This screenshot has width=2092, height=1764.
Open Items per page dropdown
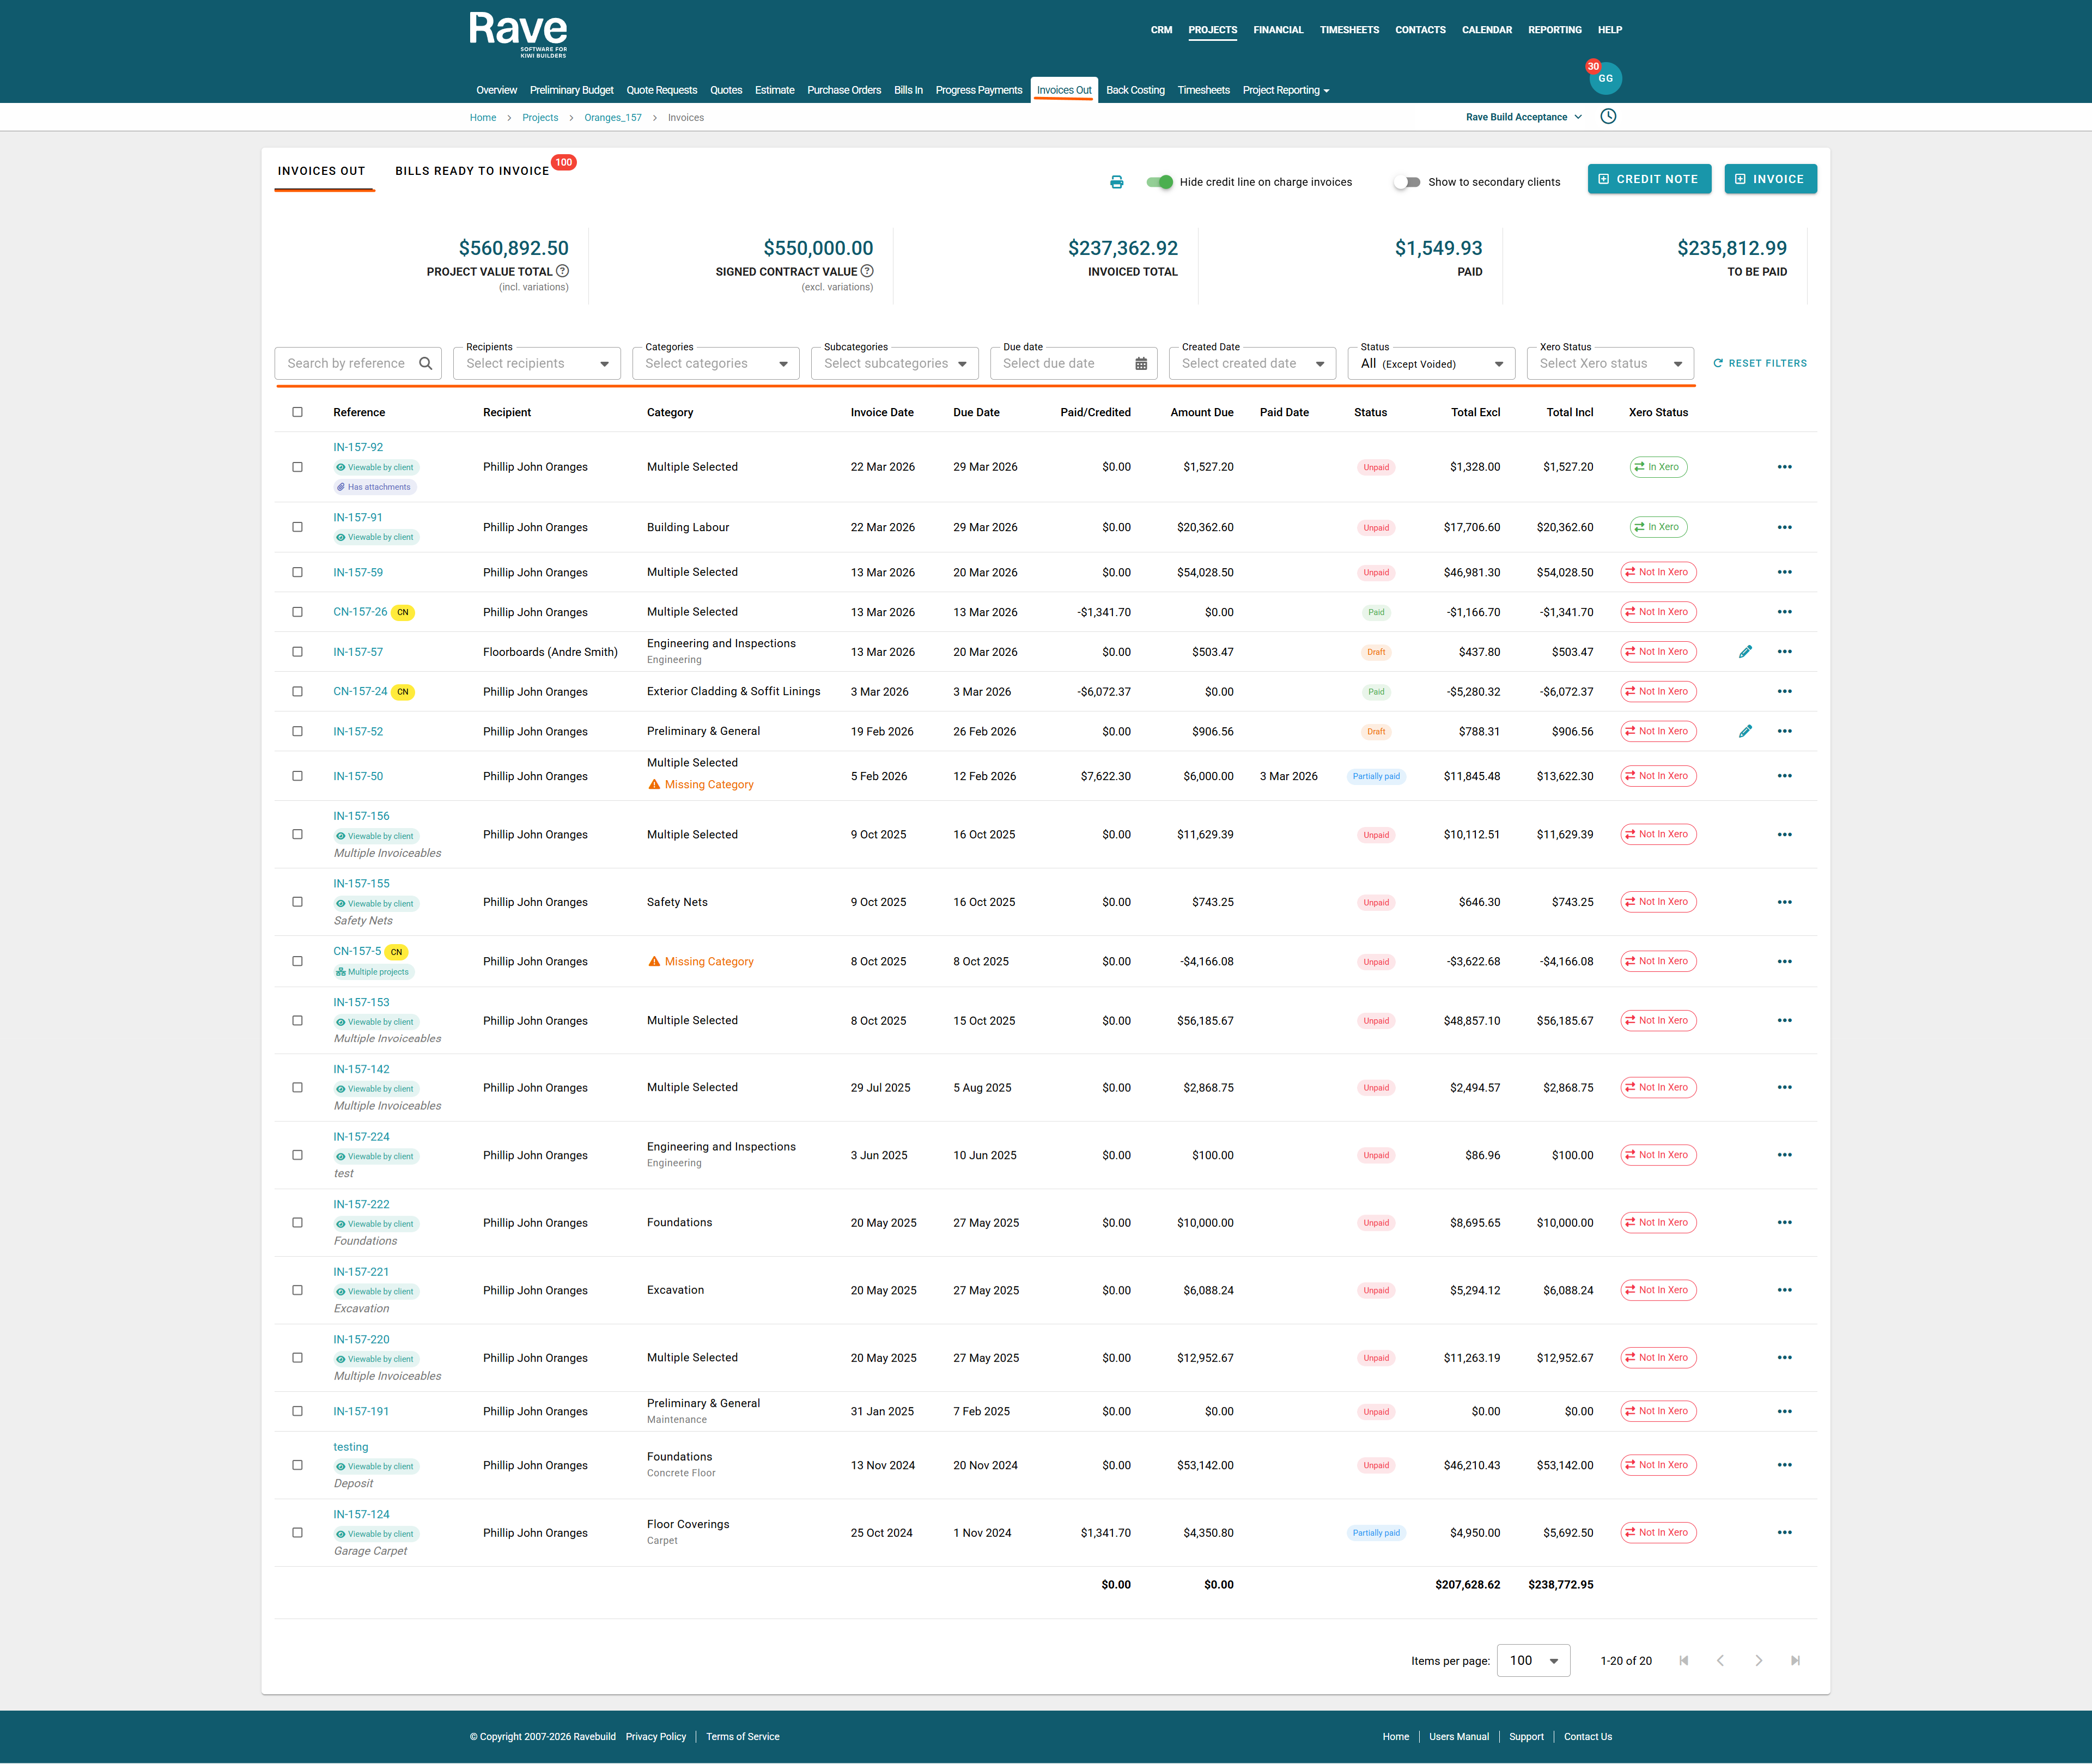coord(1533,1661)
